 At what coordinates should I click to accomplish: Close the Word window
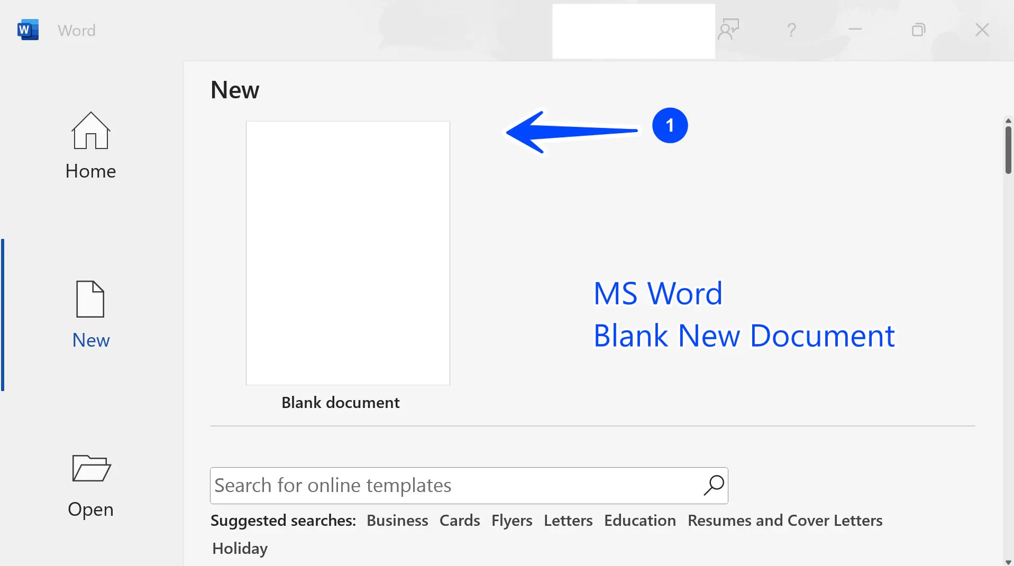pos(982,30)
